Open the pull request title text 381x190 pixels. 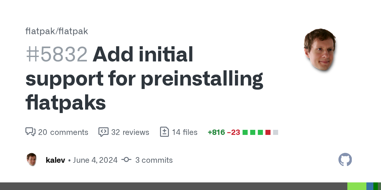pos(144,79)
